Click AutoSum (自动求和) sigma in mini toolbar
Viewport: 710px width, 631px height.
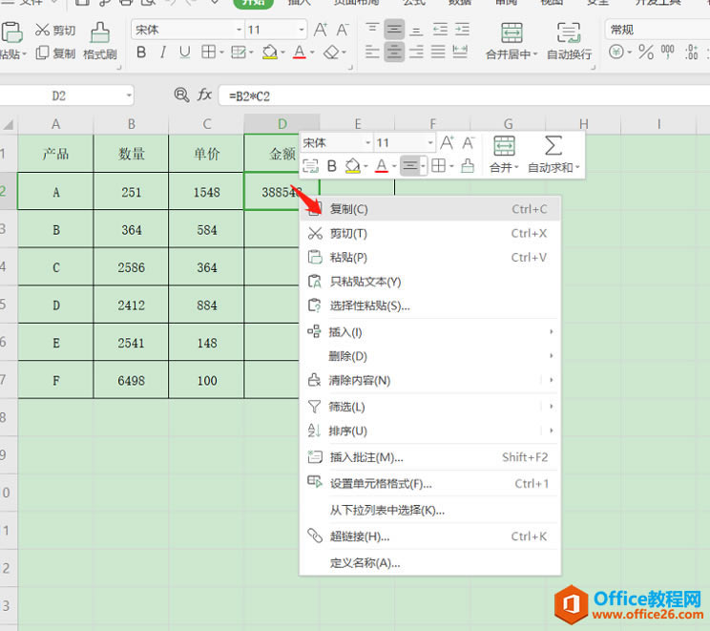pyautogui.click(x=553, y=146)
